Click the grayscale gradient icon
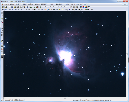Screen dimensions: 129x102 point(35,10)
